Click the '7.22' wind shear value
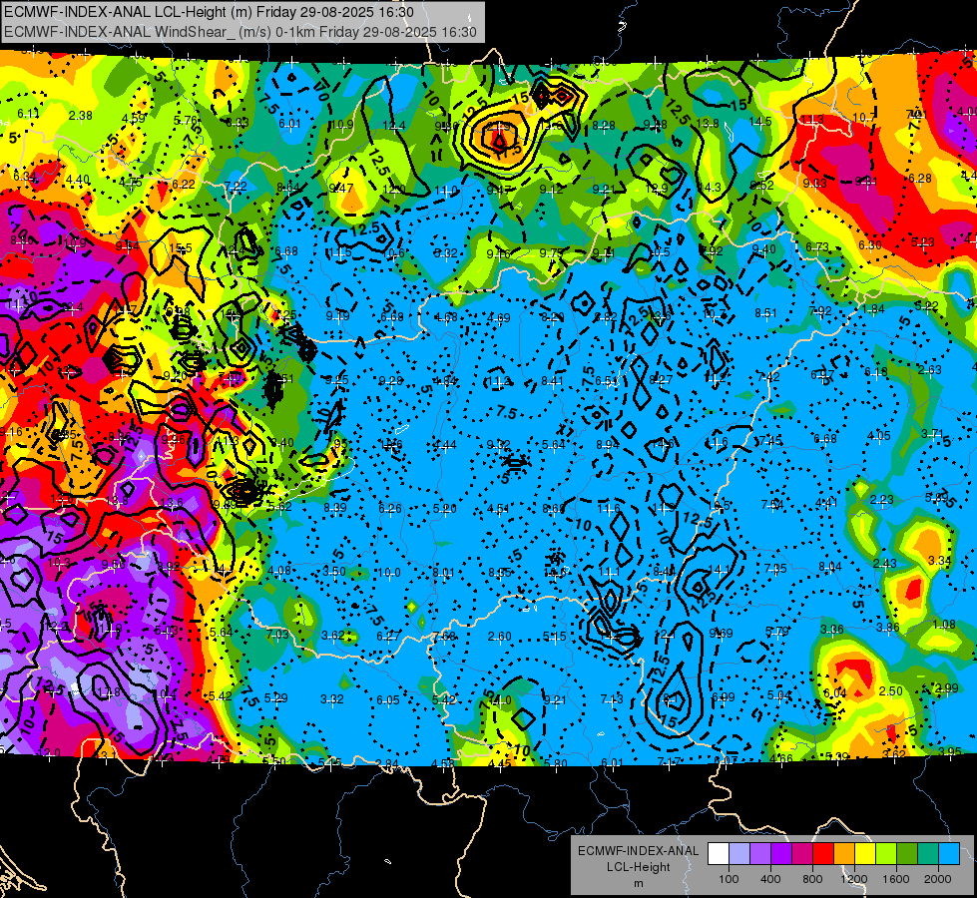This screenshot has height=898, width=977. pyautogui.click(x=236, y=187)
